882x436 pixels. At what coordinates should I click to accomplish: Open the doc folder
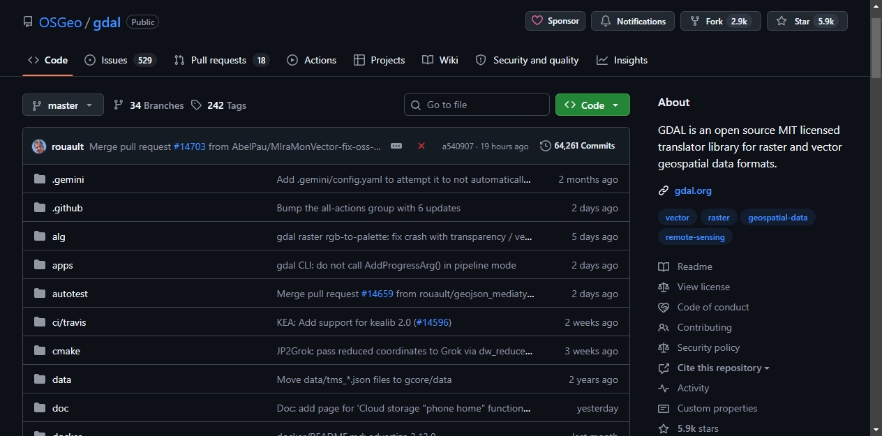tap(60, 408)
